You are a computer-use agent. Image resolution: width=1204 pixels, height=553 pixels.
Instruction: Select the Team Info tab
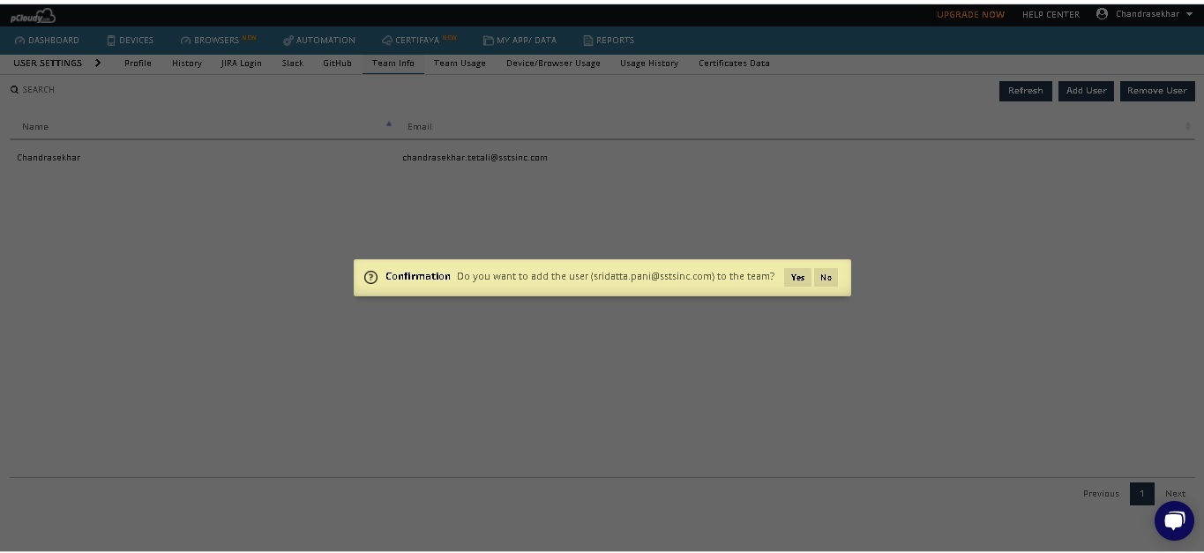click(x=393, y=64)
